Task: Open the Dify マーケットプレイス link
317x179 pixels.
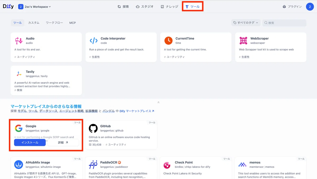Action: click(137, 111)
